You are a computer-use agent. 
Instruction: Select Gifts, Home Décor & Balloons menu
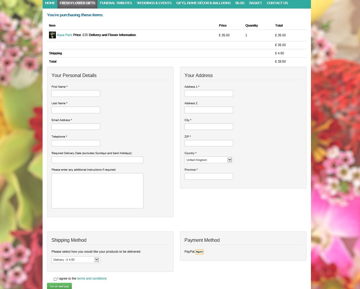coord(203,3)
